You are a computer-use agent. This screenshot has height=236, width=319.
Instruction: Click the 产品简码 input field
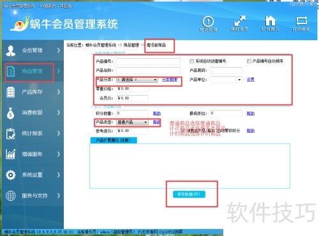(x=226, y=70)
